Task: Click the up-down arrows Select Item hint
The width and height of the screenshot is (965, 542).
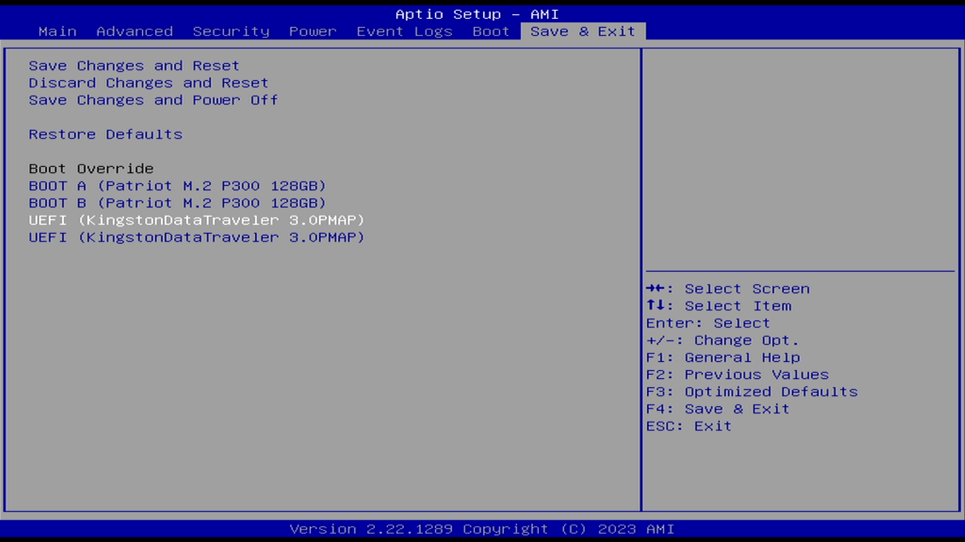Action: 719,306
